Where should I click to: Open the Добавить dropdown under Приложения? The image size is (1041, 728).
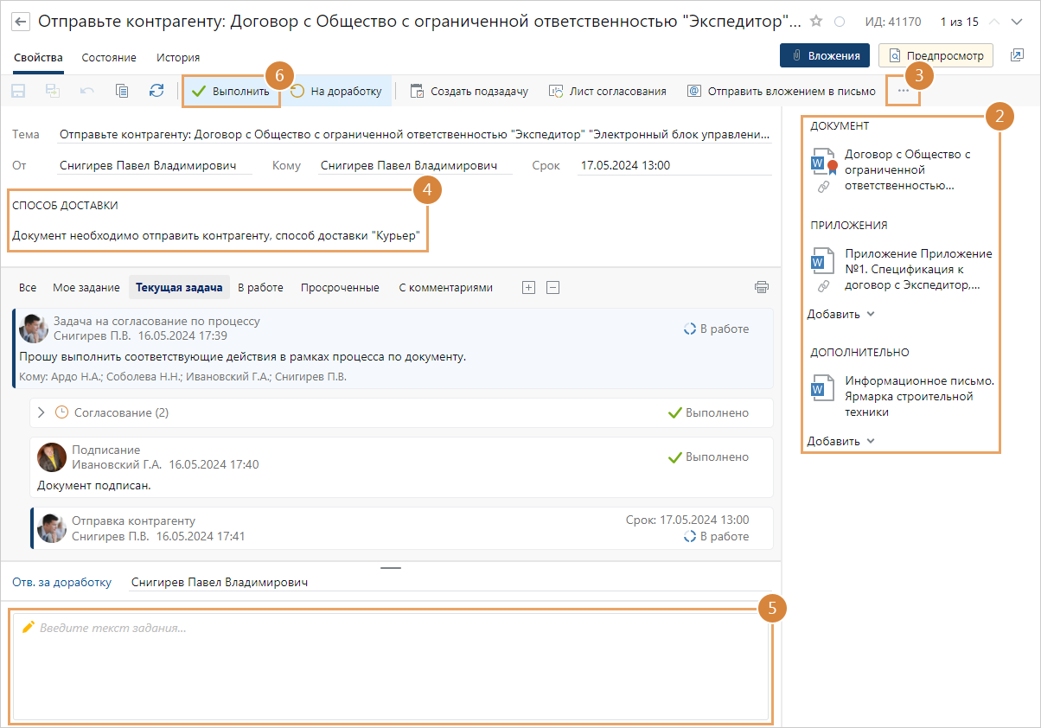click(x=841, y=314)
